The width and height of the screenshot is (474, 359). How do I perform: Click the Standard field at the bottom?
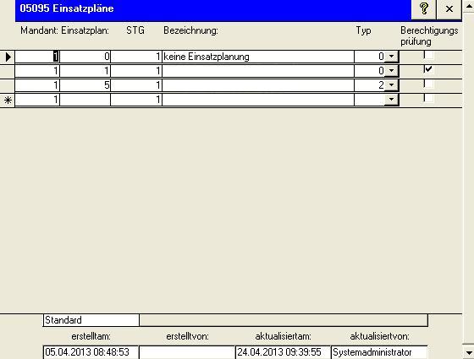click(91, 320)
